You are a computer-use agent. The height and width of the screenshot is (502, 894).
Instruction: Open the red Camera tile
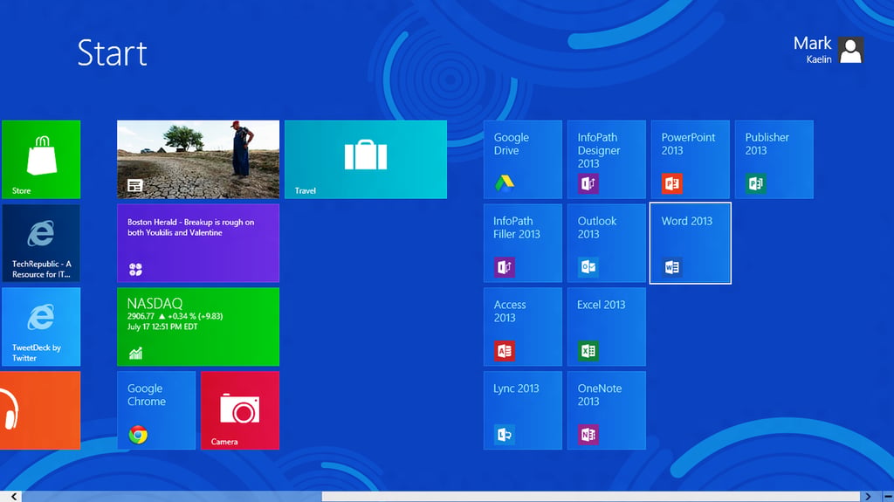point(240,410)
